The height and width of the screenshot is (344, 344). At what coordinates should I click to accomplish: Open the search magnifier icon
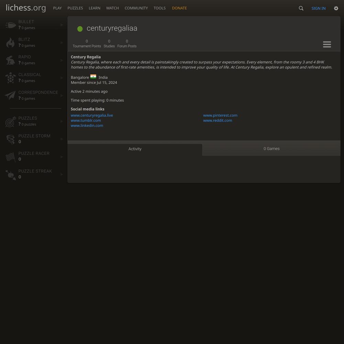(301, 8)
